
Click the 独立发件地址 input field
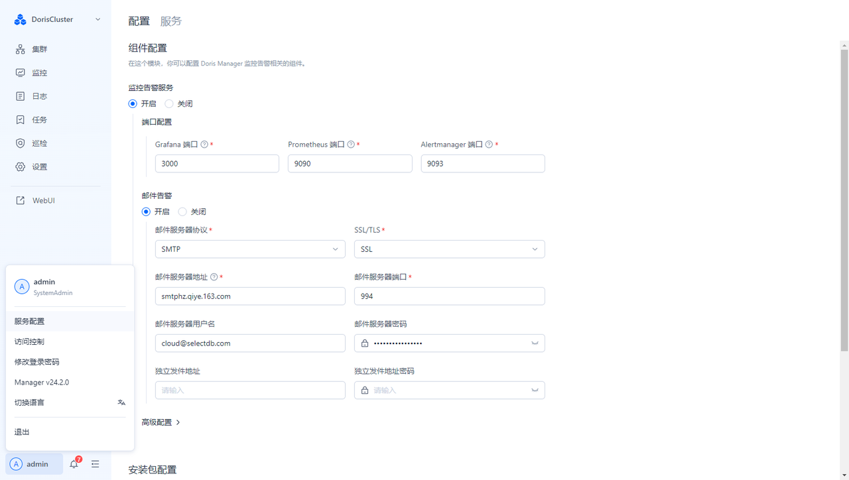pos(250,390)
